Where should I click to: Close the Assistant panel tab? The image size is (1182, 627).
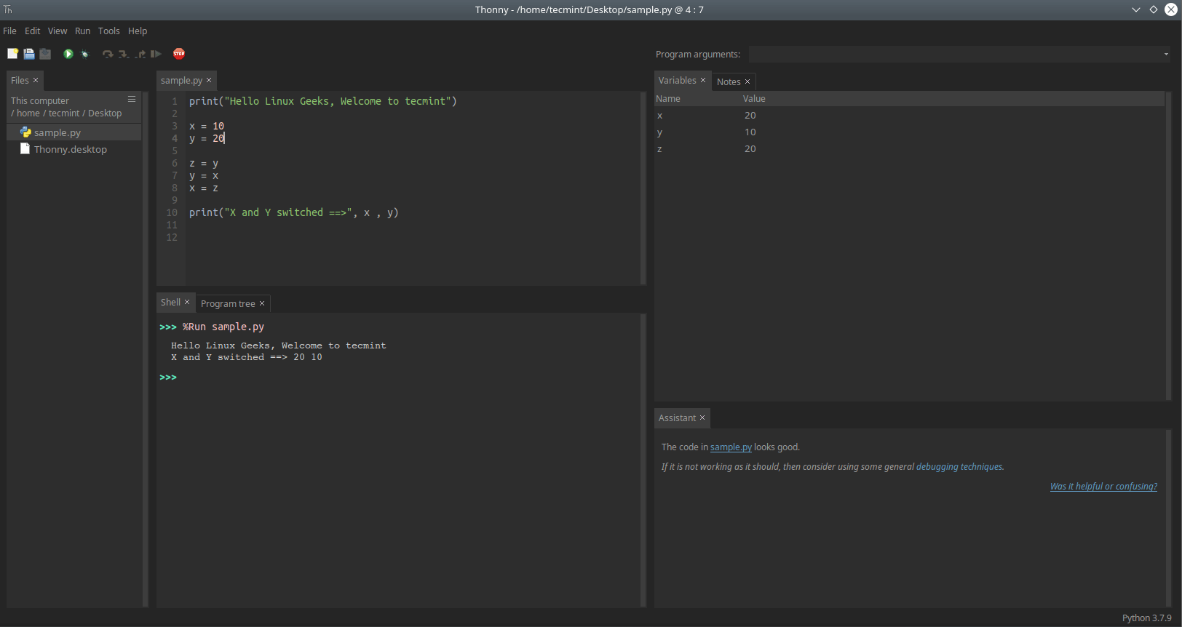(702, 418)
